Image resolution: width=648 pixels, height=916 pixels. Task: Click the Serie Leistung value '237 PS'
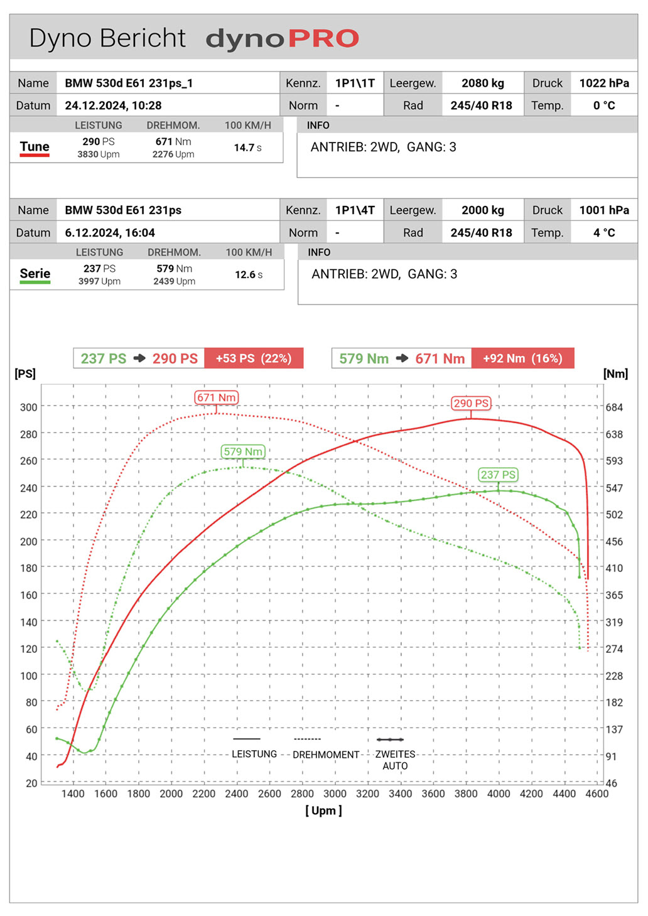tap(99, 269)
